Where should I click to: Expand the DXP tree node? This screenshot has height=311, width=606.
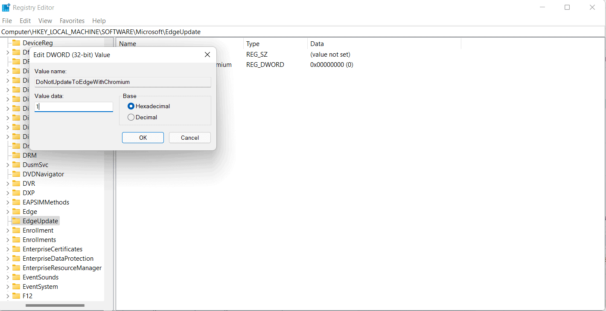click(x=7, y=193)
